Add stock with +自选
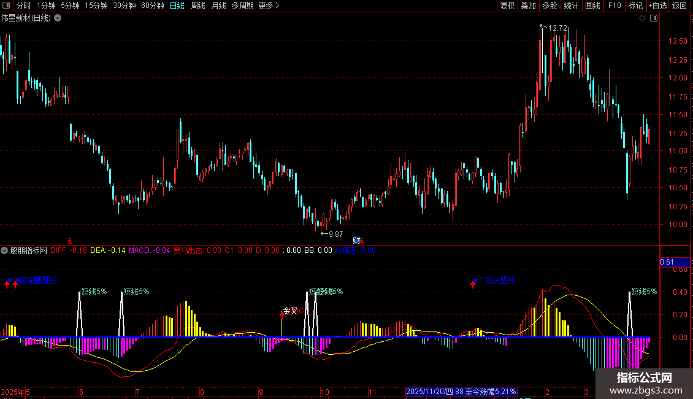 point(657,6)
